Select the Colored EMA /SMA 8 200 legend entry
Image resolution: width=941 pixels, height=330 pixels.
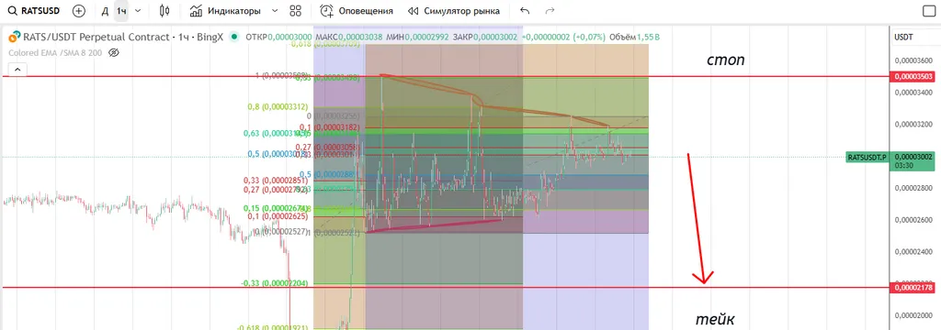coord(54,52)
